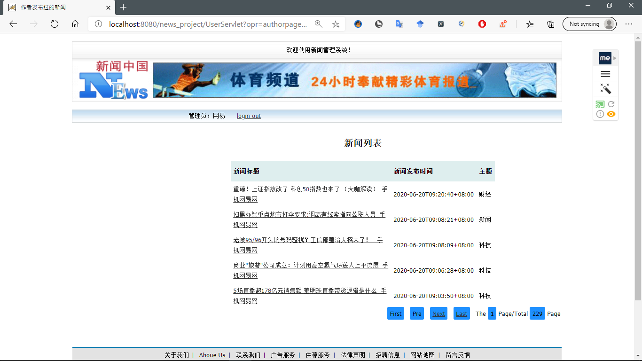Open the grey circular arrow extension icon

click(379, 24)
